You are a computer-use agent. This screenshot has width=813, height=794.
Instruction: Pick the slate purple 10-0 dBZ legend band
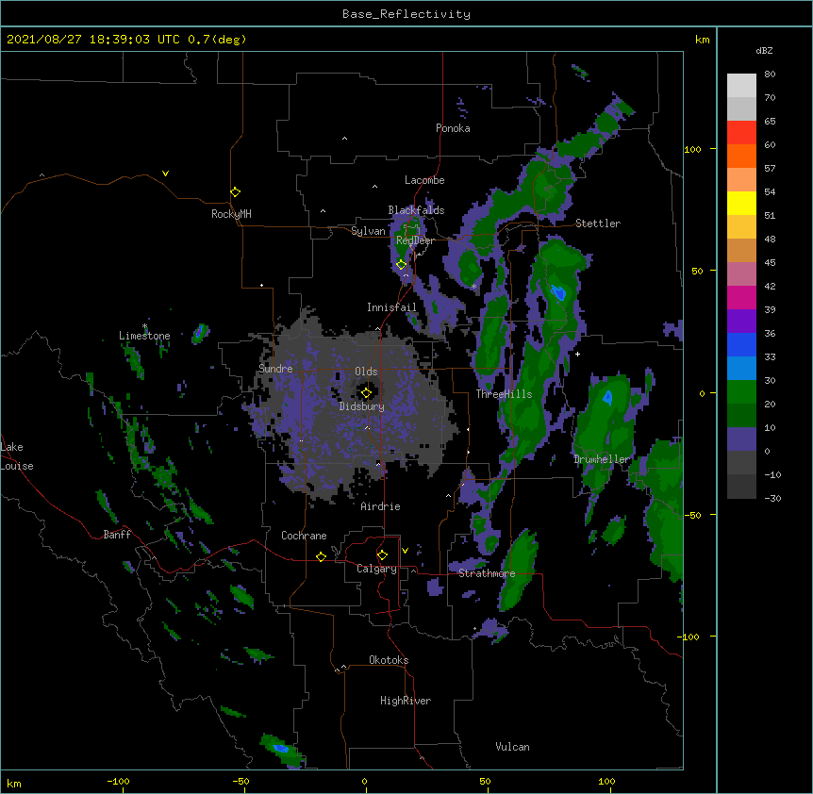[741, 439]
